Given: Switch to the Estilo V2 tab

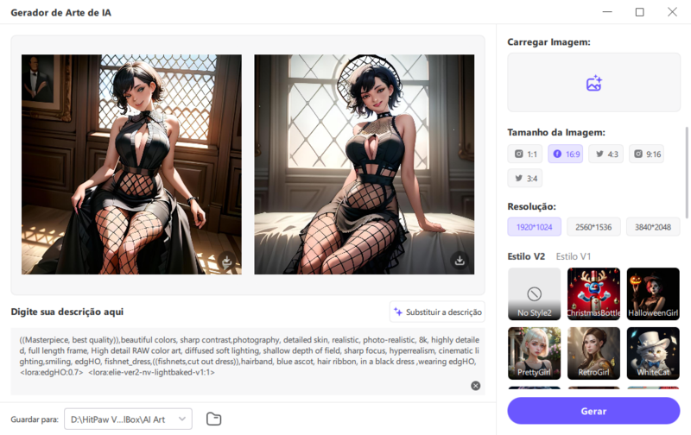Looking at the screenshot, I should coord(526,256).
